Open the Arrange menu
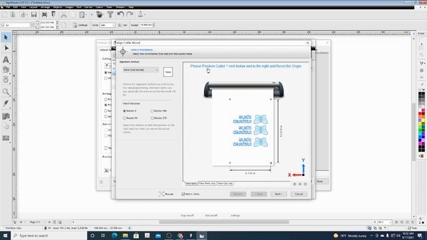Viewport: 427px width, 240px height. pyautogui.click(x=45, y=7)
